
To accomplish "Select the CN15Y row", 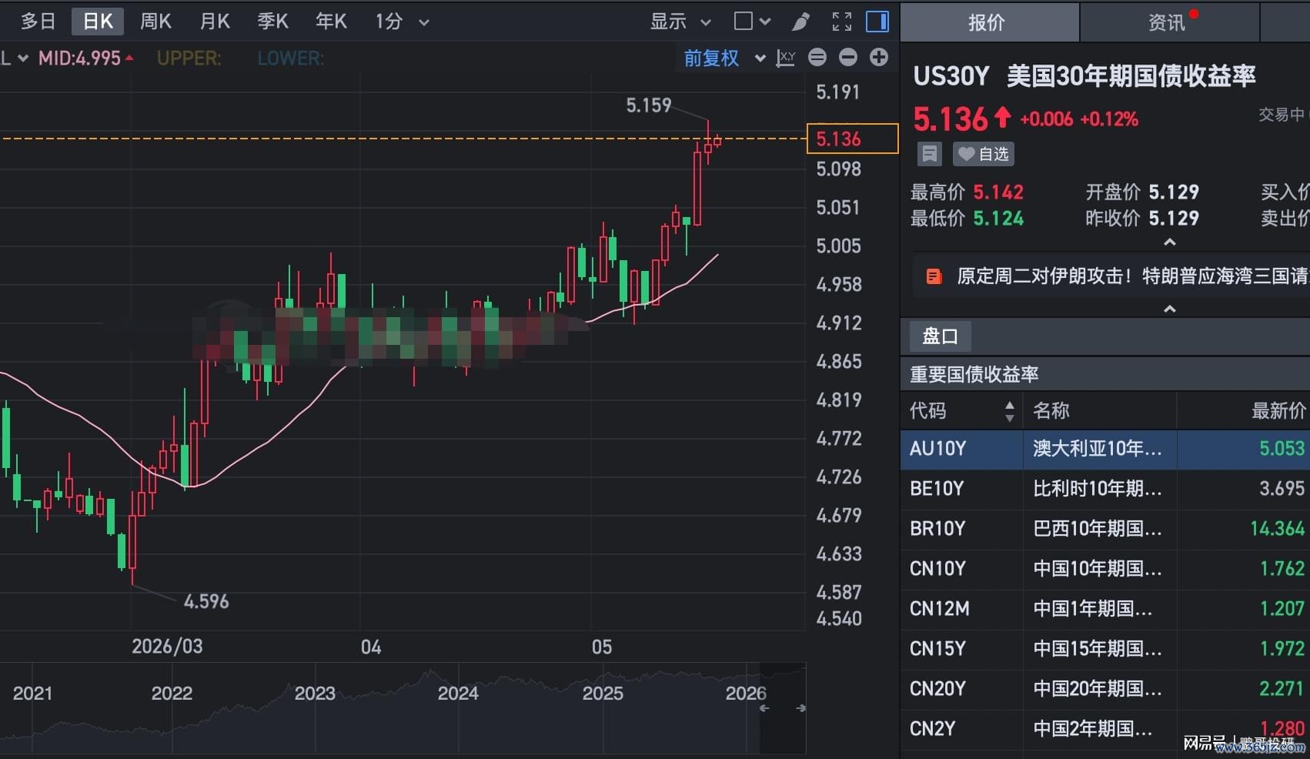I will point(1105,649).
